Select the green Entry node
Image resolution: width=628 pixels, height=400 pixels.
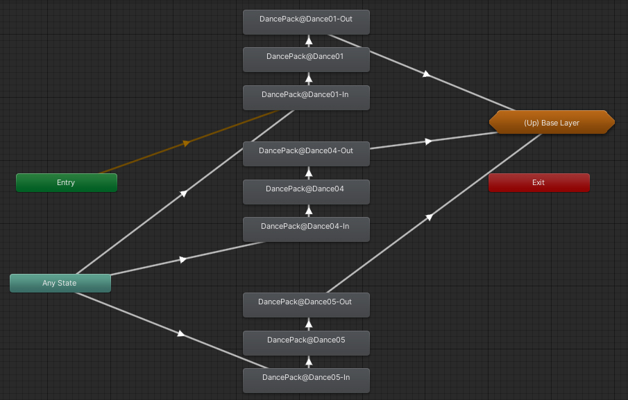pyautogui.click(x=66, y=183)
